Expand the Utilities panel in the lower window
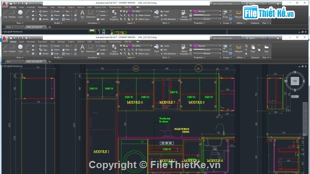This screenshot has height=174, width=310. [240, 58]
